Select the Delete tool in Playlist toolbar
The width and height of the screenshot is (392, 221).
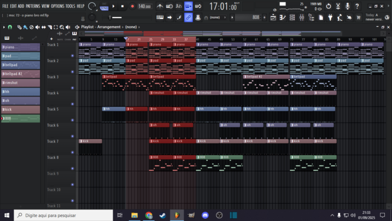click(31, 27)
